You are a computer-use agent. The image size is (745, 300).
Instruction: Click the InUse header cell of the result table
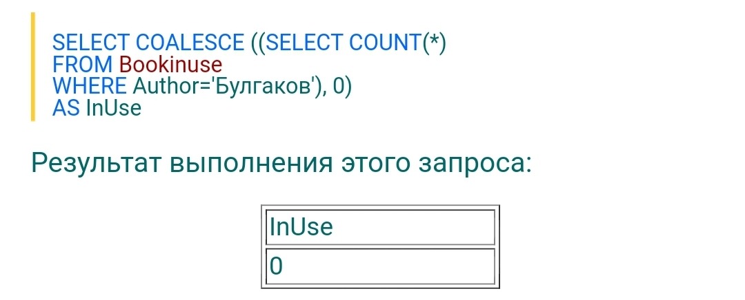click(x=380, y=227)
